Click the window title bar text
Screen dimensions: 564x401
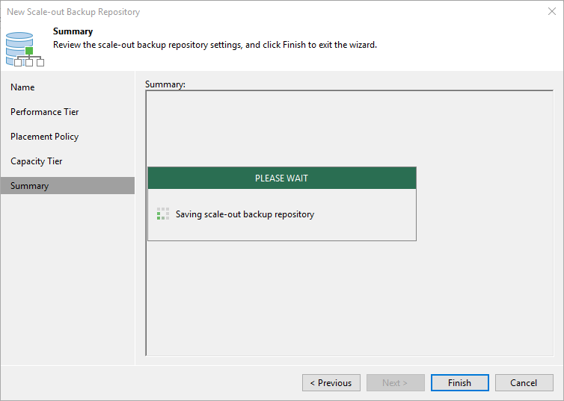tap(73, 12)
